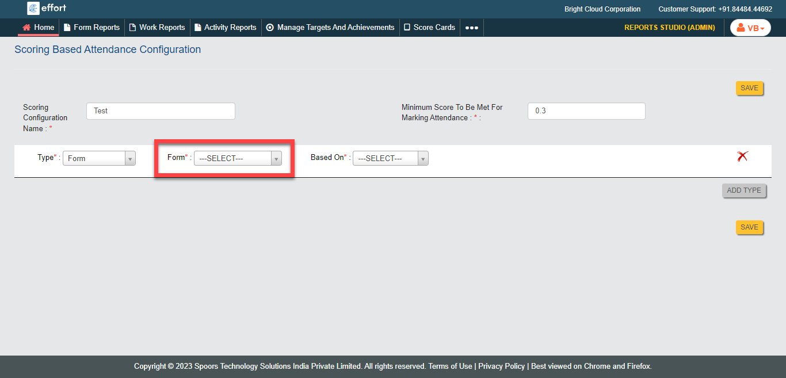Click the Minimum Score input field
The width and height of the screenshot is (786, 378).
586,111
